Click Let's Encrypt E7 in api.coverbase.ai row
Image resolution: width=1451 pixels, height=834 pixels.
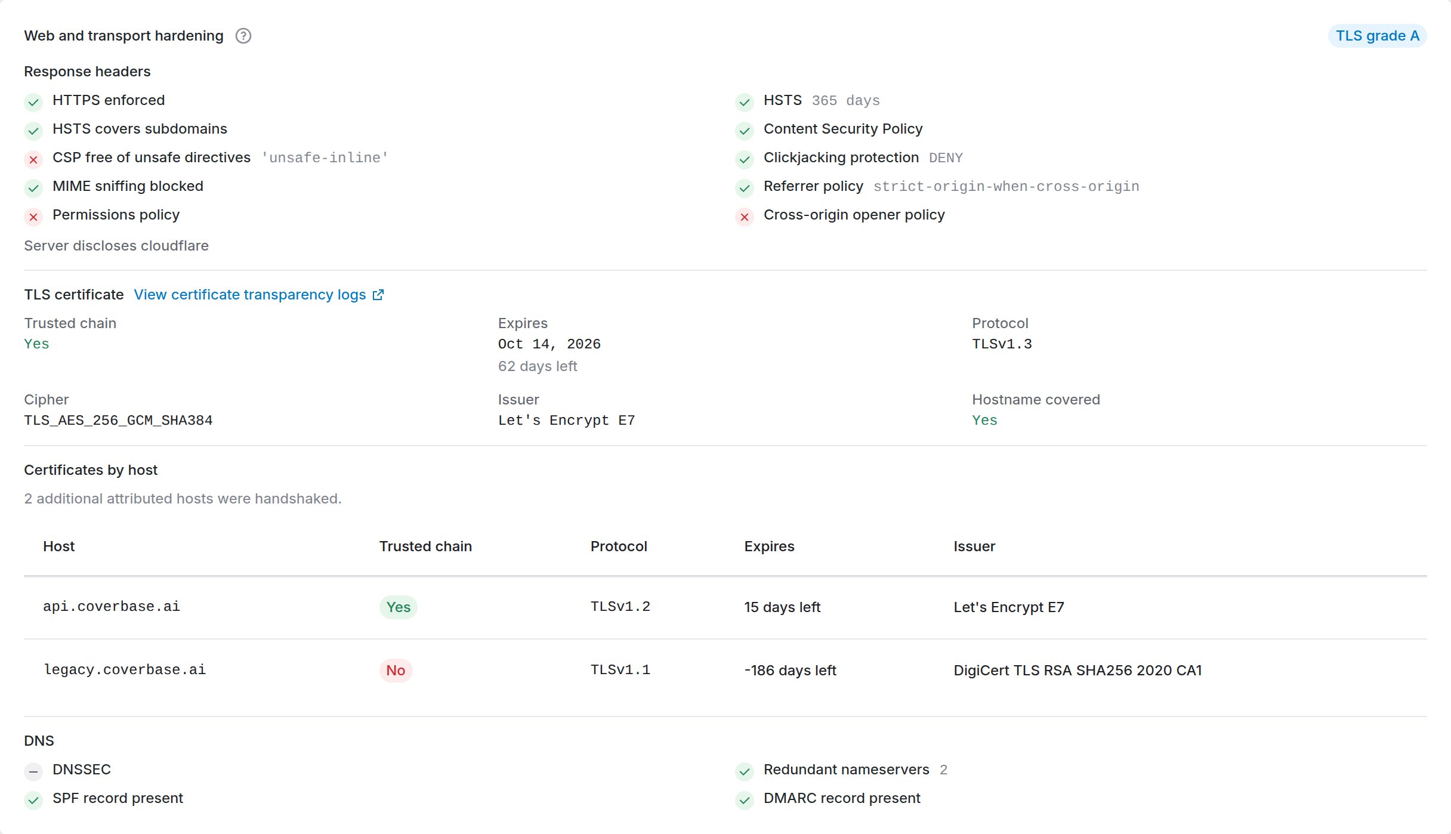pos(1009,607)
